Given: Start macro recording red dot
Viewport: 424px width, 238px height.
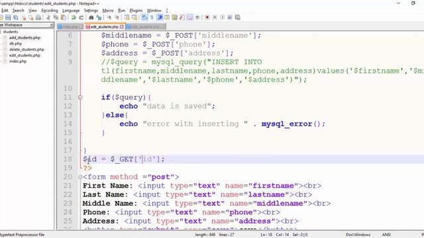Looking at the screenshot, I should [207, 18].
